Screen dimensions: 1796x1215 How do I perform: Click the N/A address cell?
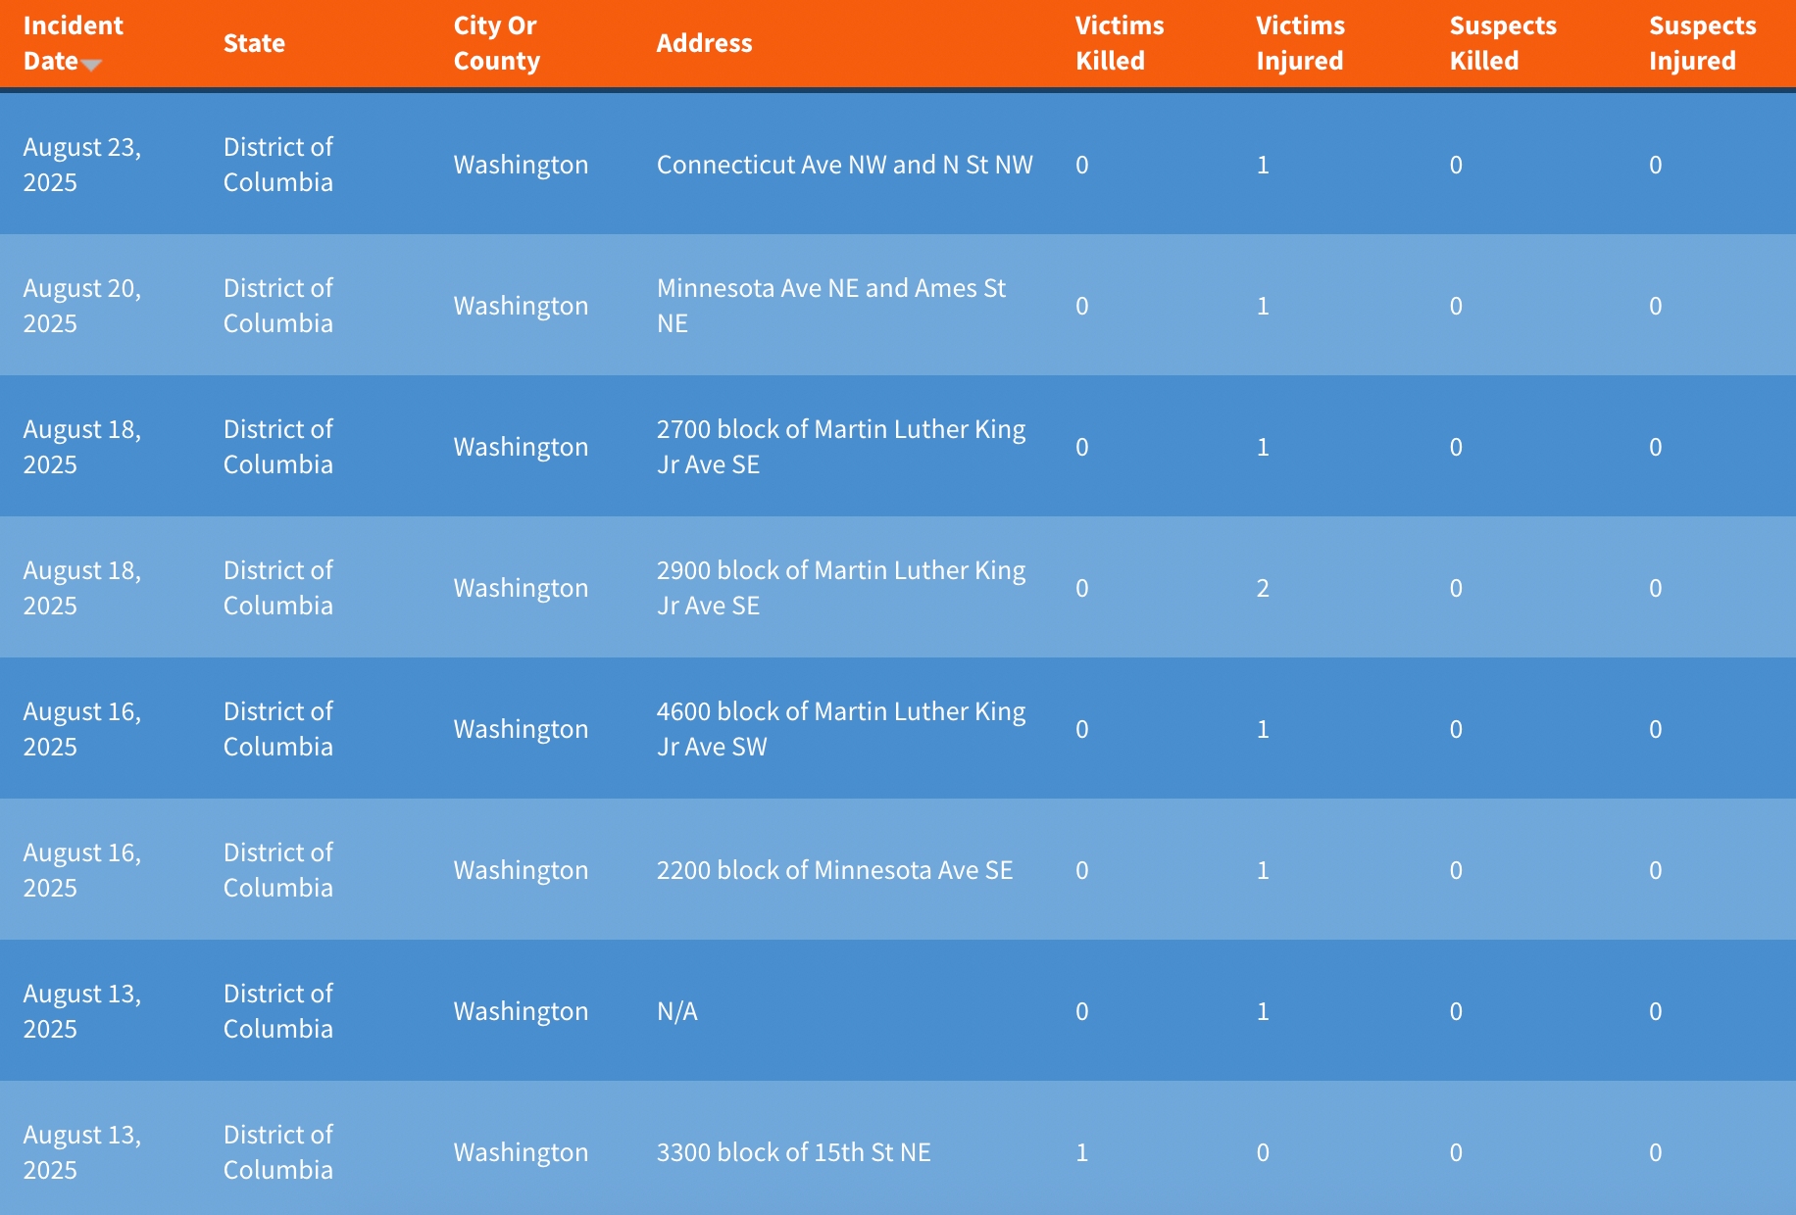[677, 1011]
